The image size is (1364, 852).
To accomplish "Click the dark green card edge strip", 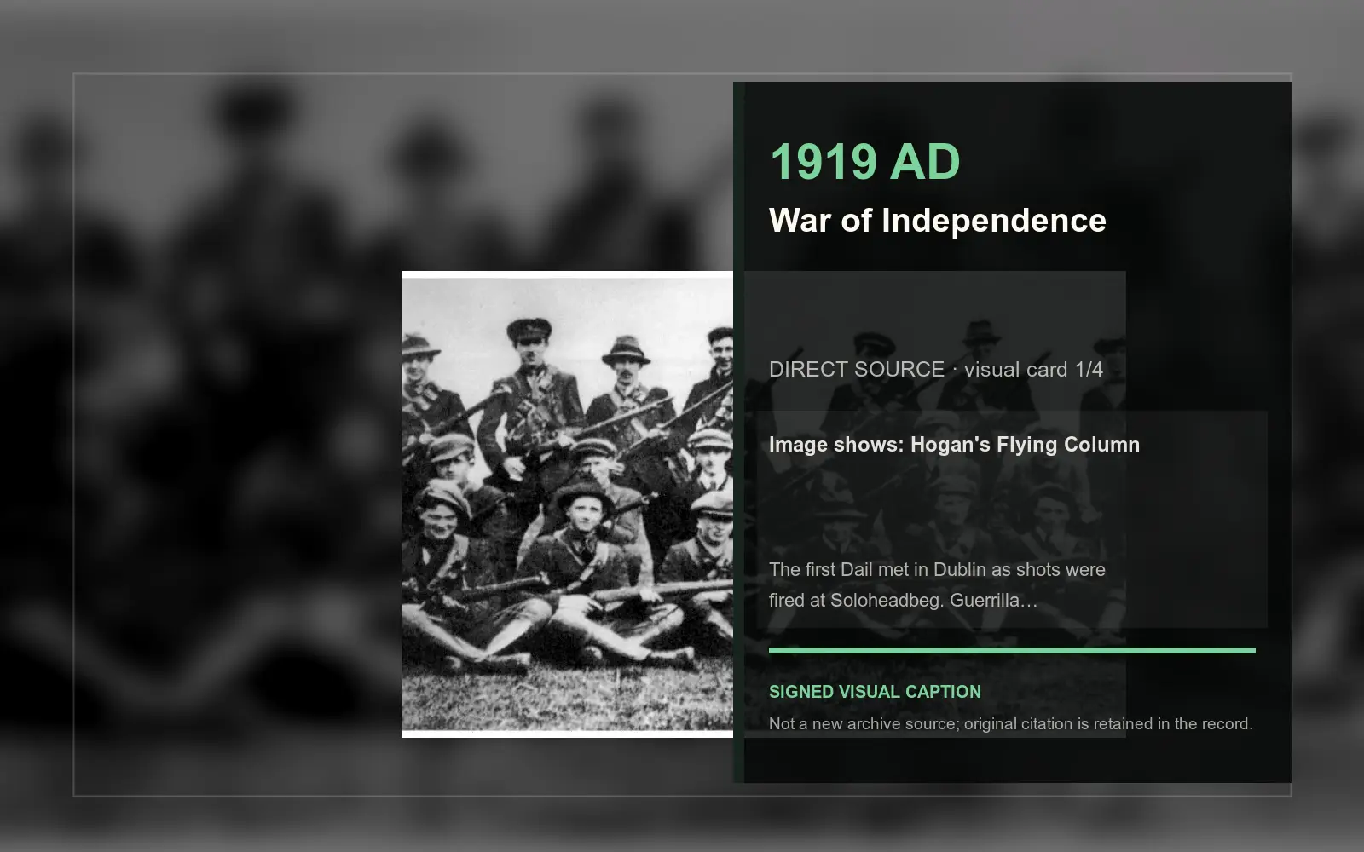I will [738, 433].
